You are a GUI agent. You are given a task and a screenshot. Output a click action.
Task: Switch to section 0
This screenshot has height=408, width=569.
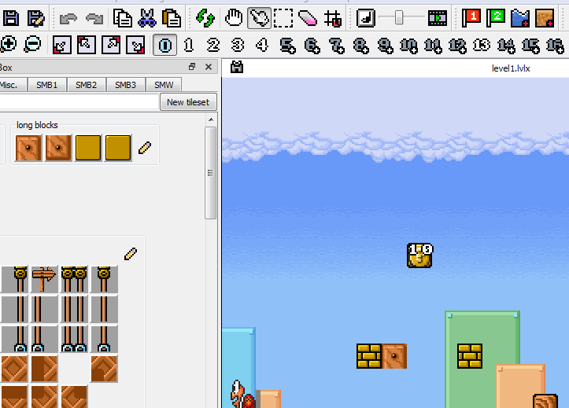pyautogui.click(x=164, y=45)
